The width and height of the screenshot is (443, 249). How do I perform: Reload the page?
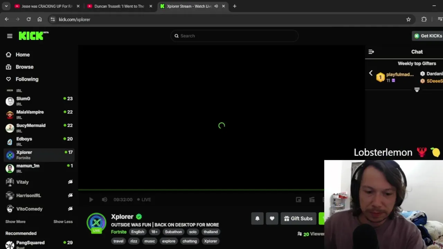(x=29, y=19)
